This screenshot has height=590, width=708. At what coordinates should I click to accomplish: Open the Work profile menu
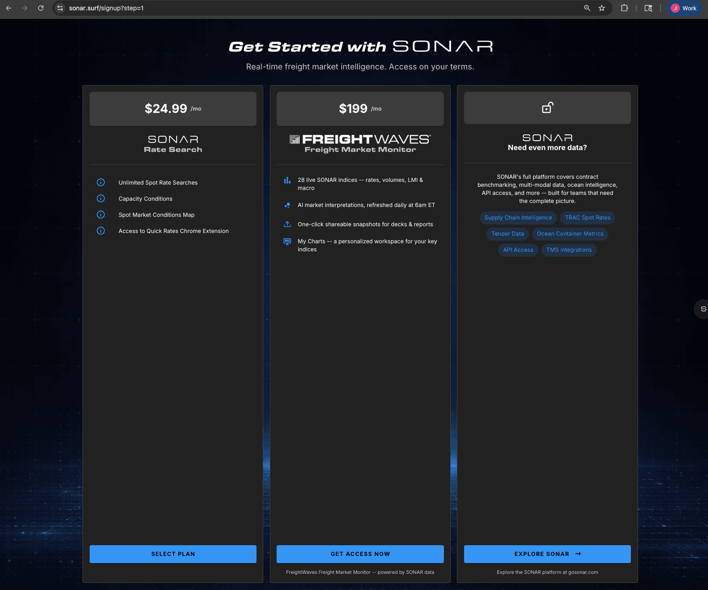pyautogui.click(x=684, y=8)
